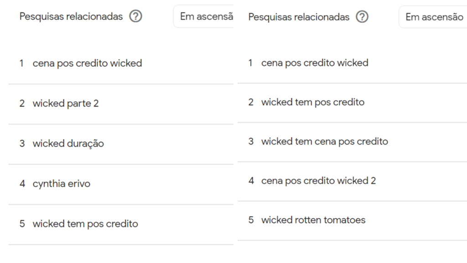Select left list's fifth item "wicked tem pos credito"

(85, 224)
